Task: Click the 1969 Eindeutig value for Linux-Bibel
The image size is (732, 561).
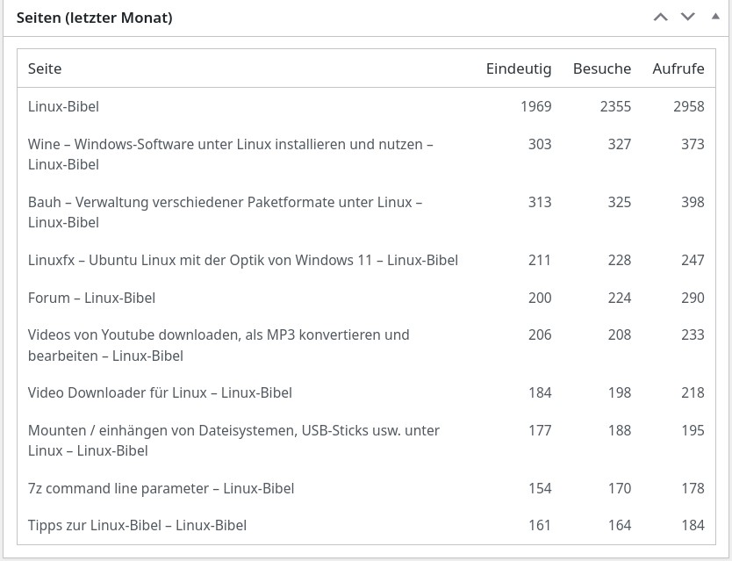Action: (x=536, y=106)
